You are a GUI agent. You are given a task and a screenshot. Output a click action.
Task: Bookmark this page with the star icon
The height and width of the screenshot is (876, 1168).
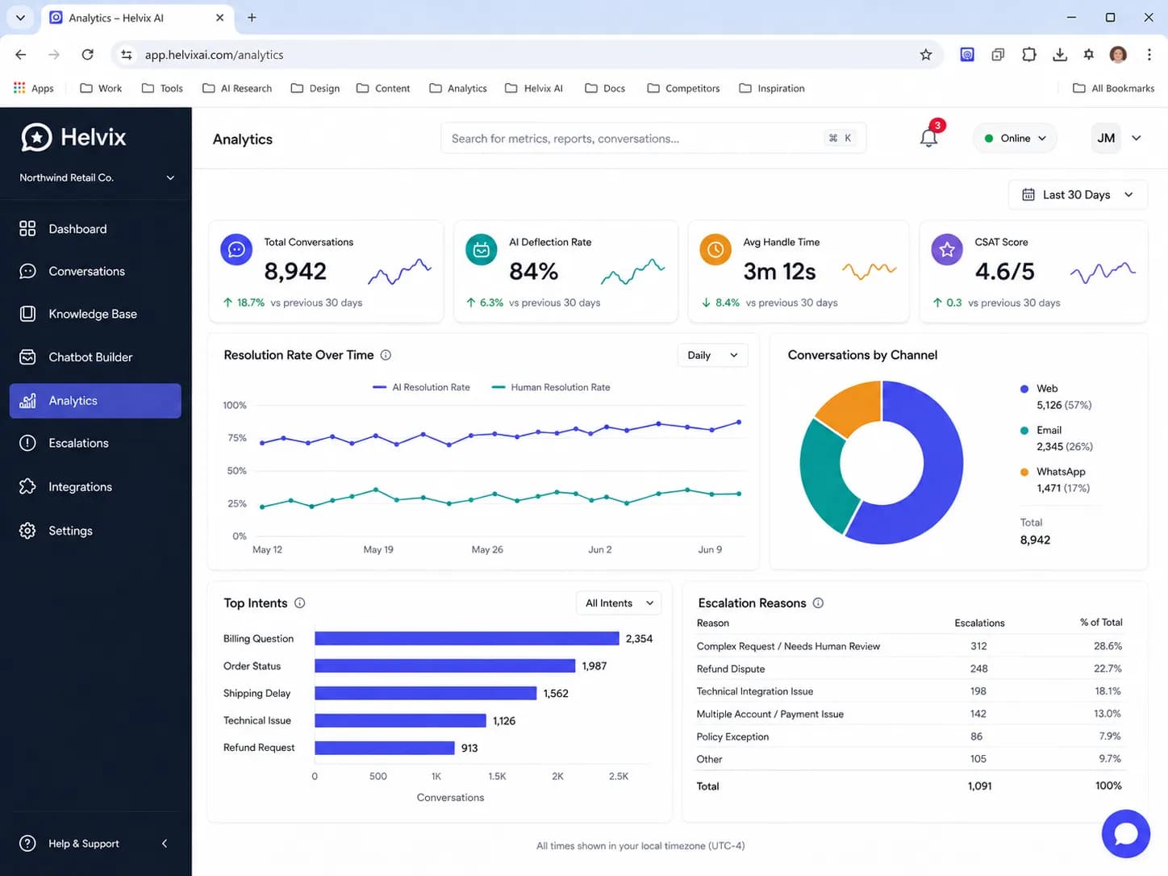point(925,55)
